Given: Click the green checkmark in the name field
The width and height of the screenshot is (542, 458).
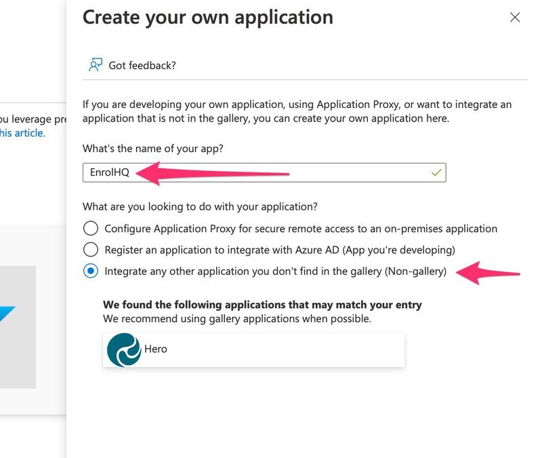Looking at the screenshot, I should (437, 172).
